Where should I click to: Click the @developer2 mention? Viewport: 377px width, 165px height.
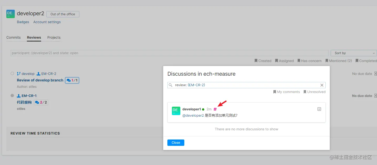click(x=193, y=115)
